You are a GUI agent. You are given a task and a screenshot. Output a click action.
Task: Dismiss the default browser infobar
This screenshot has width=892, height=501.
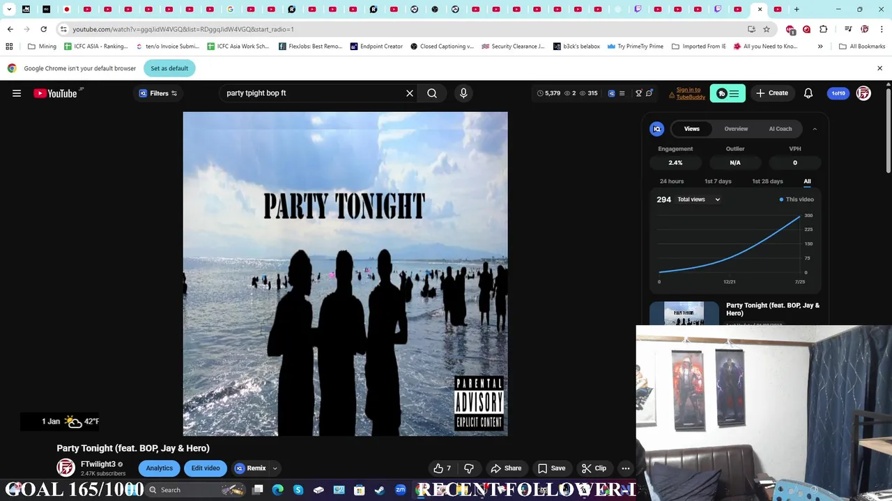coord(879,68)
